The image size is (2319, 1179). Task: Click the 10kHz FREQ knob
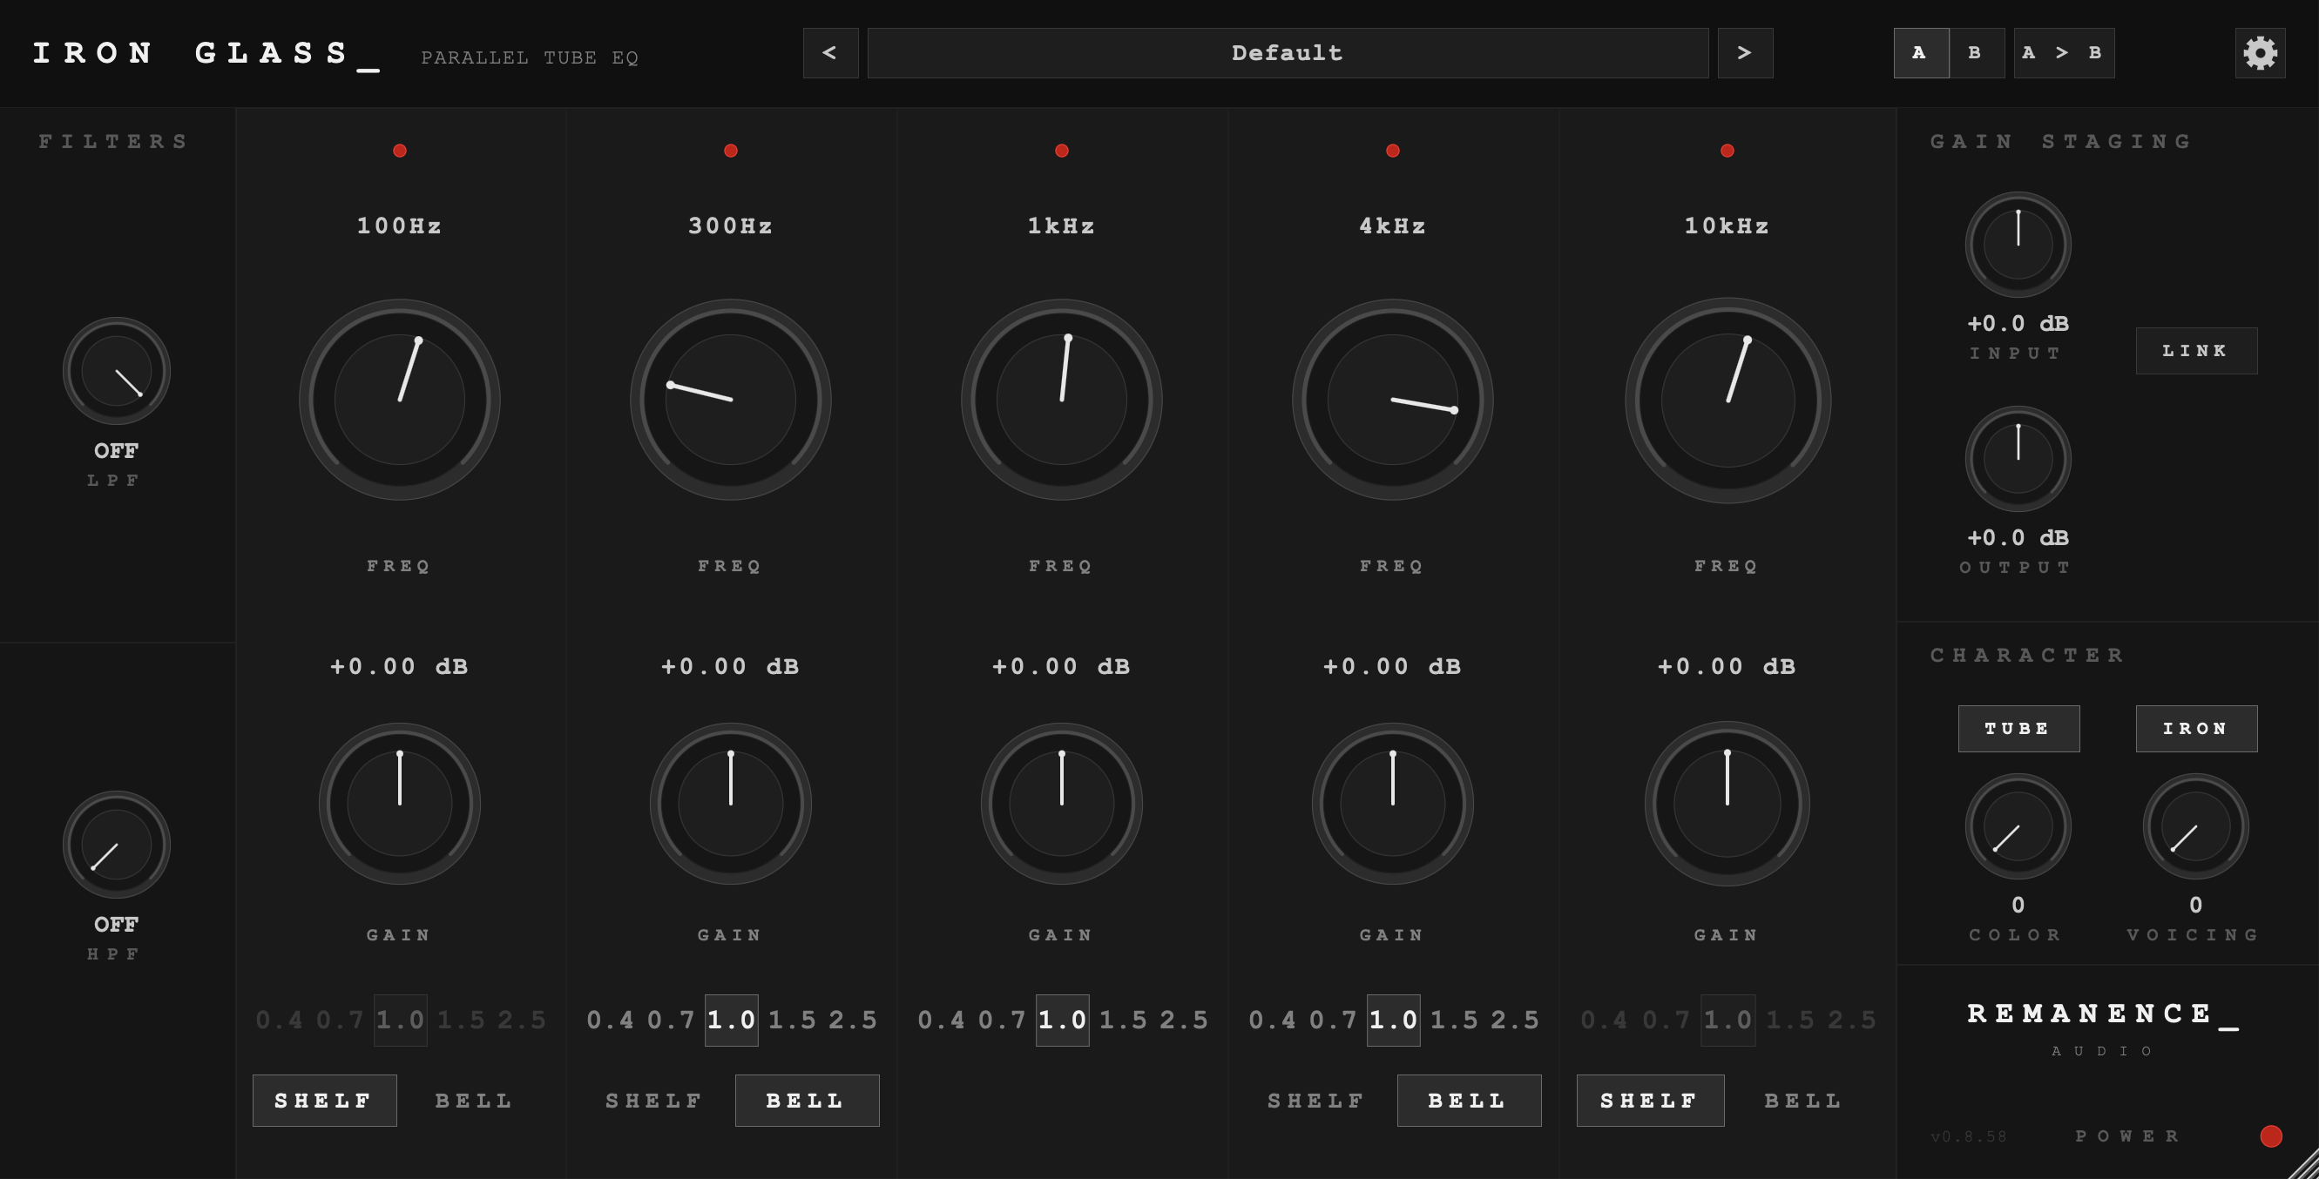(1727, 400)
